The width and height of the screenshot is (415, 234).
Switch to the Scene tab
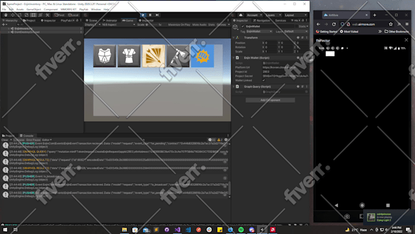click(92, 20)
